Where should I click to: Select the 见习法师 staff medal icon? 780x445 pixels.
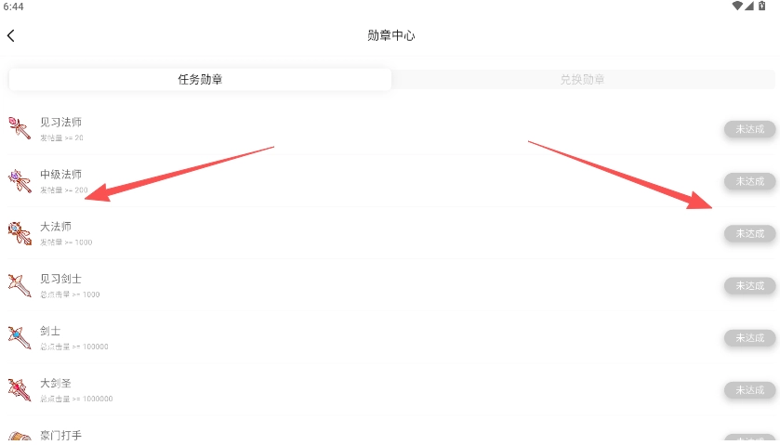(20, 128)
